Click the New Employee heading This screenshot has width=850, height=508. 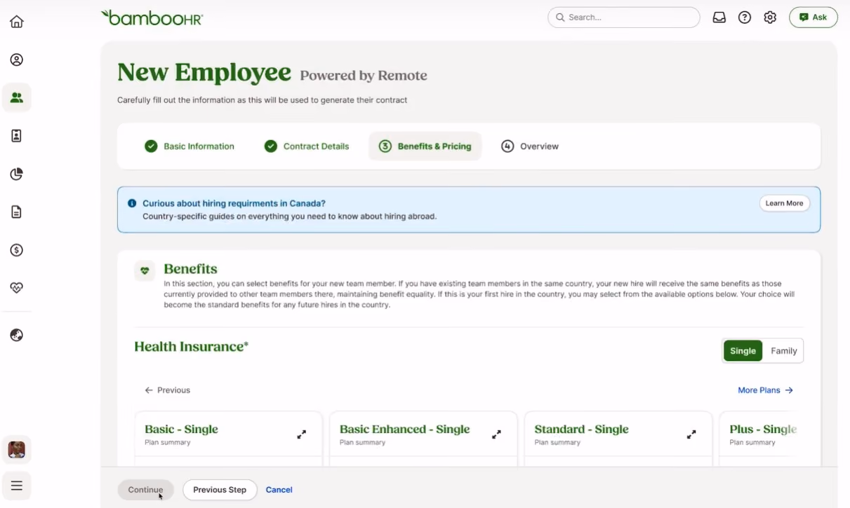(x=204, y=72)
